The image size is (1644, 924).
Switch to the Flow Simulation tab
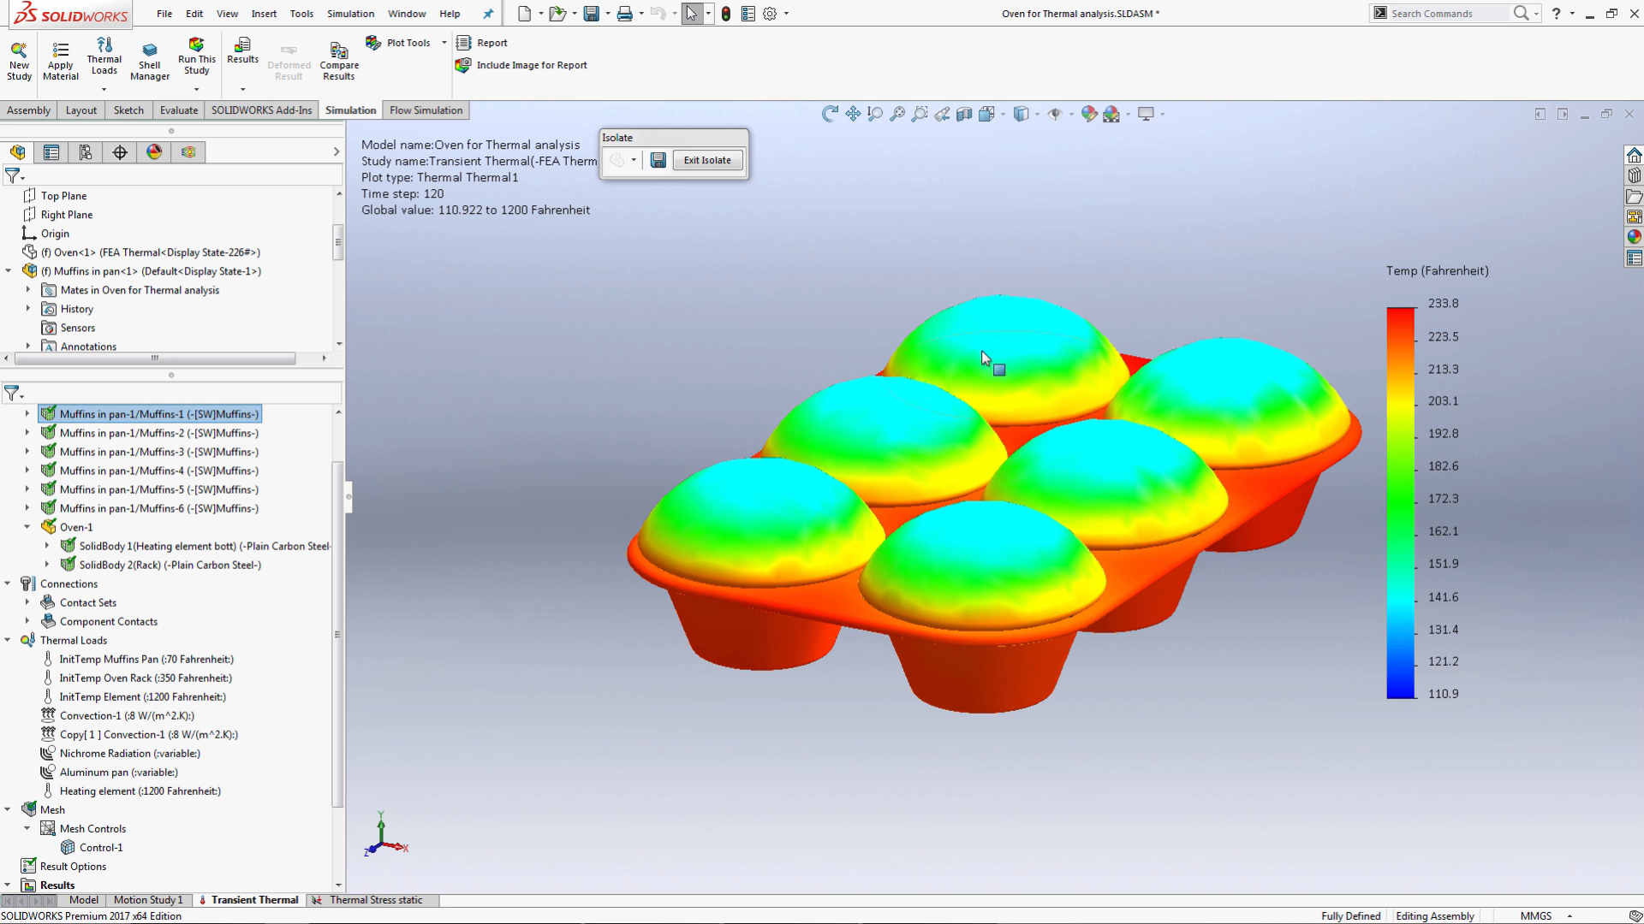click(x=426, y=110)
